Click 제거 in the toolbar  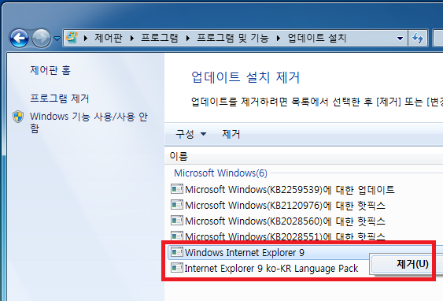[231, 134]
